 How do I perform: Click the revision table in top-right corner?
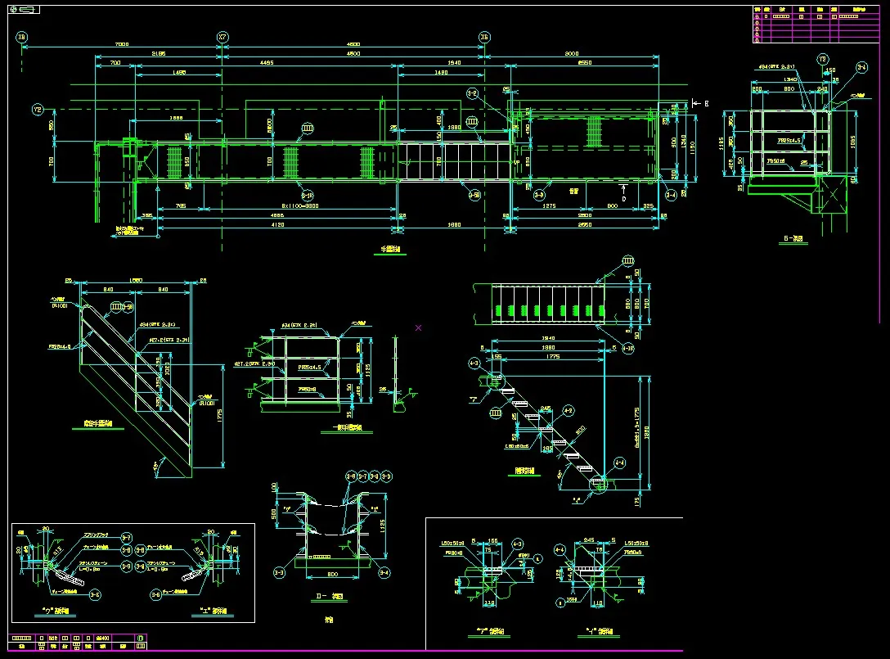(x=818, y=25)
